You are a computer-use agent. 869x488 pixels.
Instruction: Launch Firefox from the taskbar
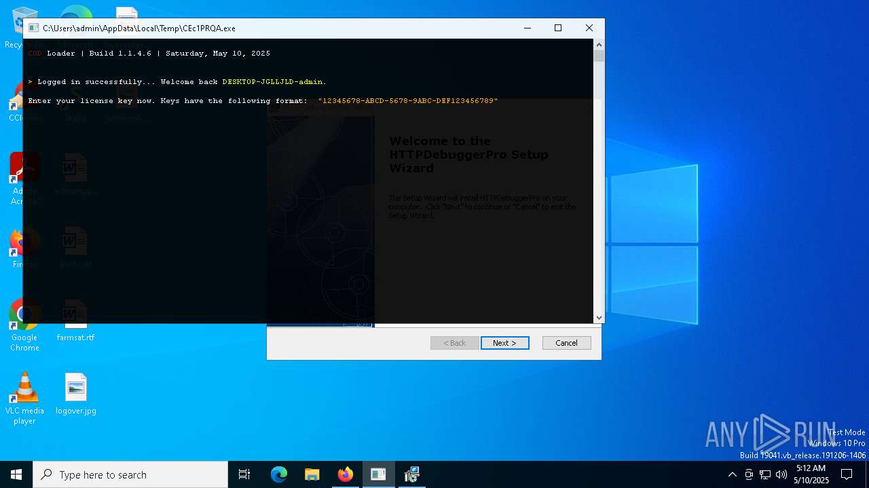[x=346, y=474]
